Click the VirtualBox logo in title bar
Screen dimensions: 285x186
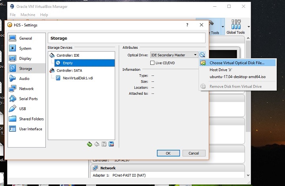12,7
